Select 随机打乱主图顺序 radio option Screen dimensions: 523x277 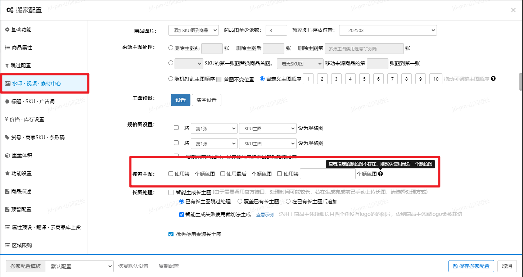point(171,79)
